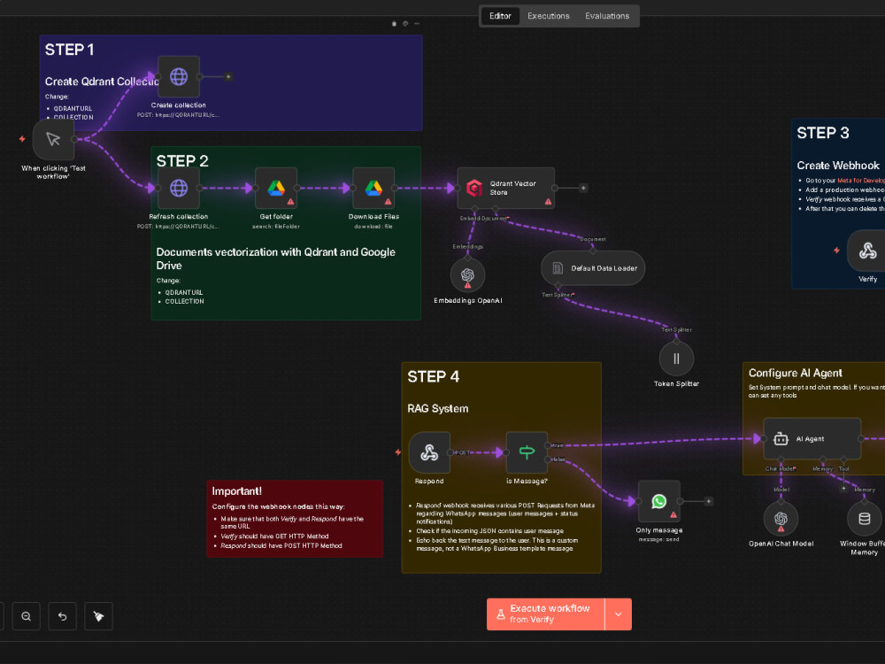Screen dimensions: 885x664
Task: Select the Qdrant Vector Store node
Action: (x=505, y=188)
